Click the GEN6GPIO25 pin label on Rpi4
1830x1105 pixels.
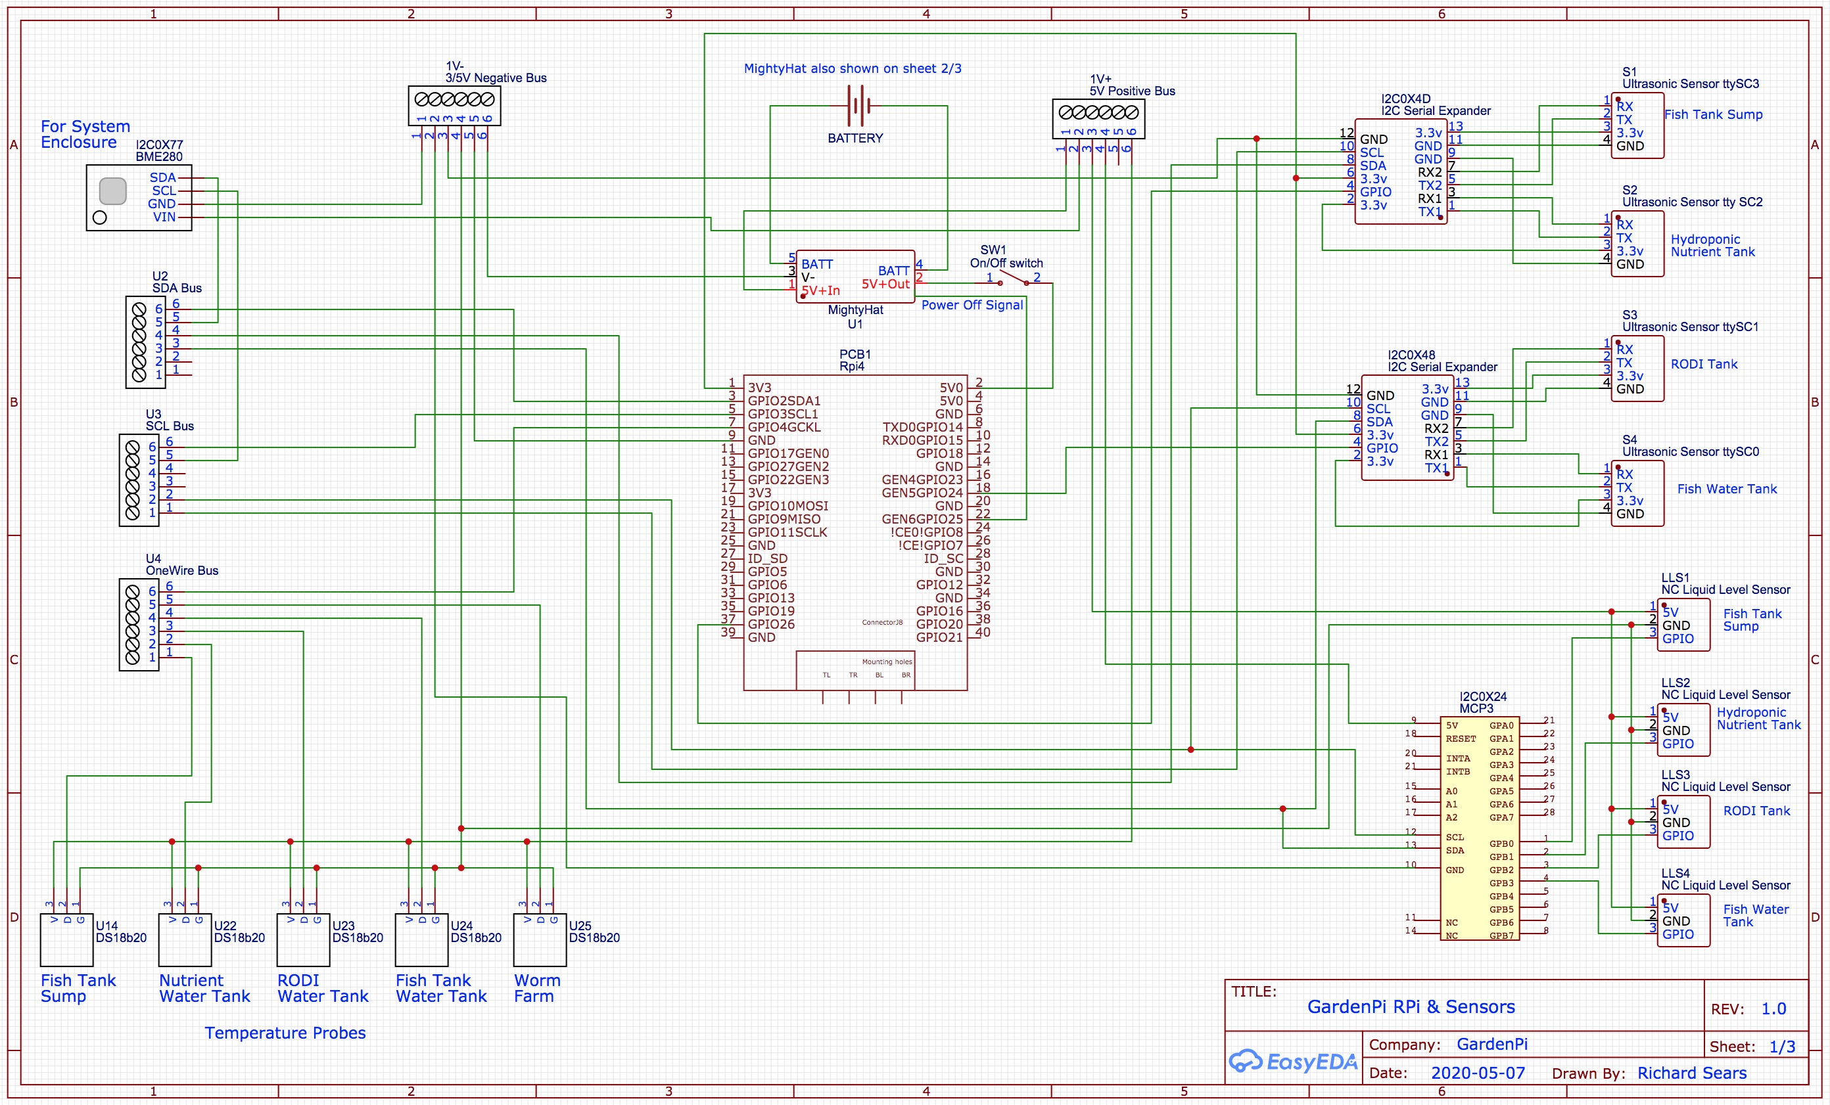tap(922, 520)
